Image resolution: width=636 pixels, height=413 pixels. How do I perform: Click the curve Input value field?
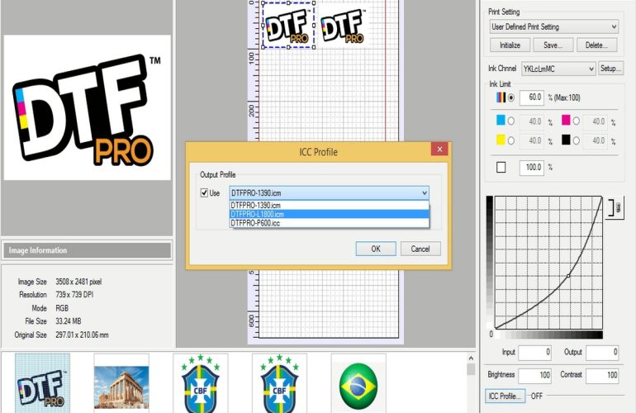click(x=534, y=353)
